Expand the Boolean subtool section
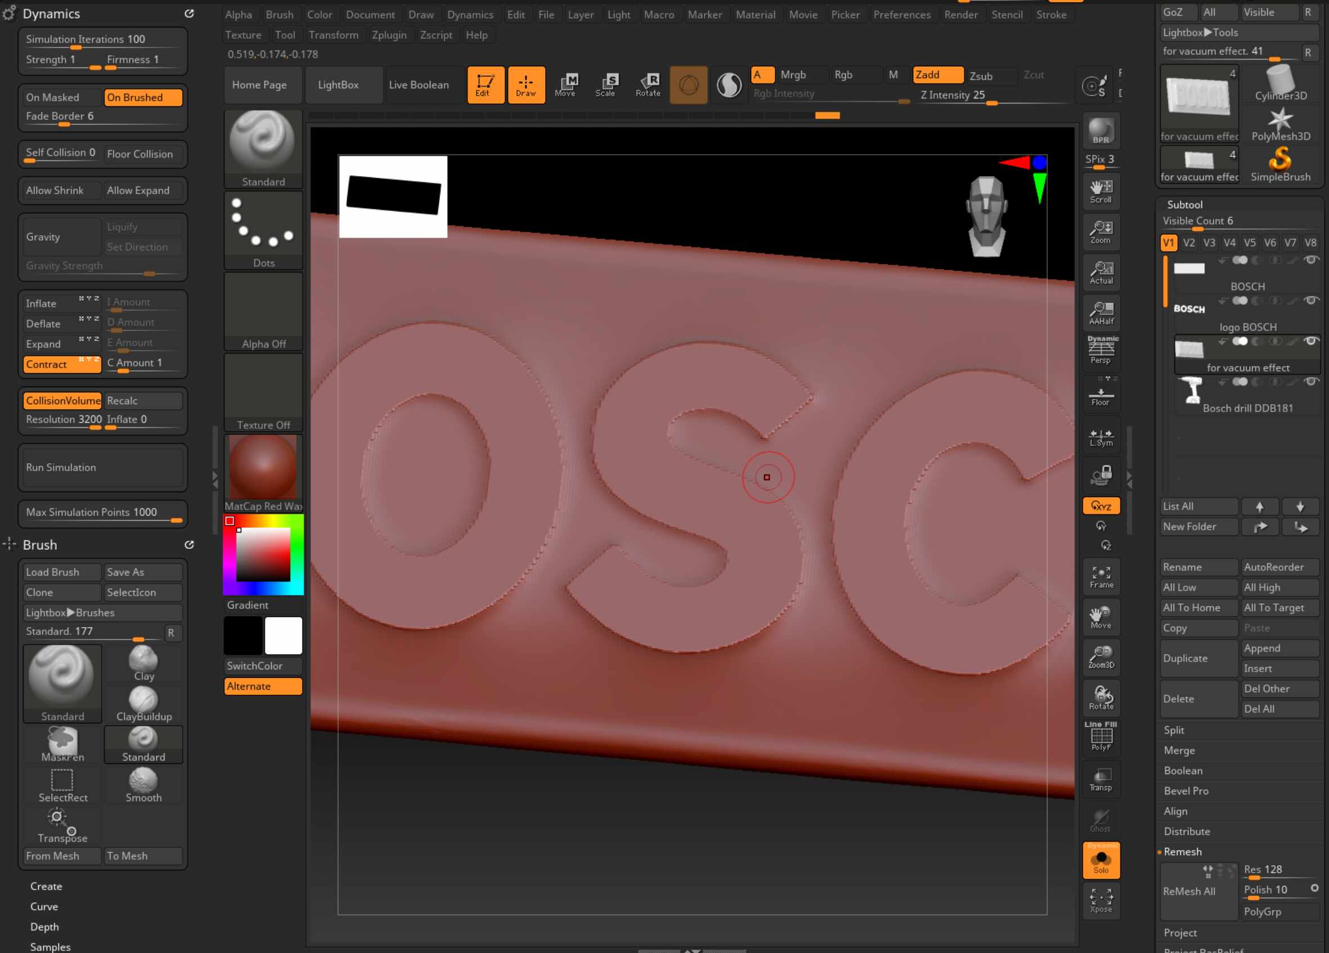Screen dimensions: 1329x953 pos(1183,771)
